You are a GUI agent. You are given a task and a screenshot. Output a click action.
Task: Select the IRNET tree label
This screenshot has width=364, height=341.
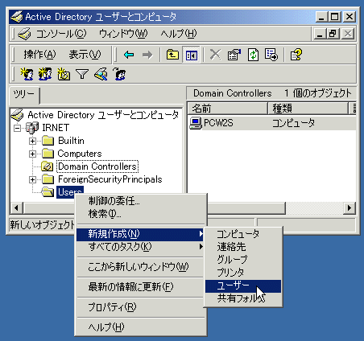(56, 128)
